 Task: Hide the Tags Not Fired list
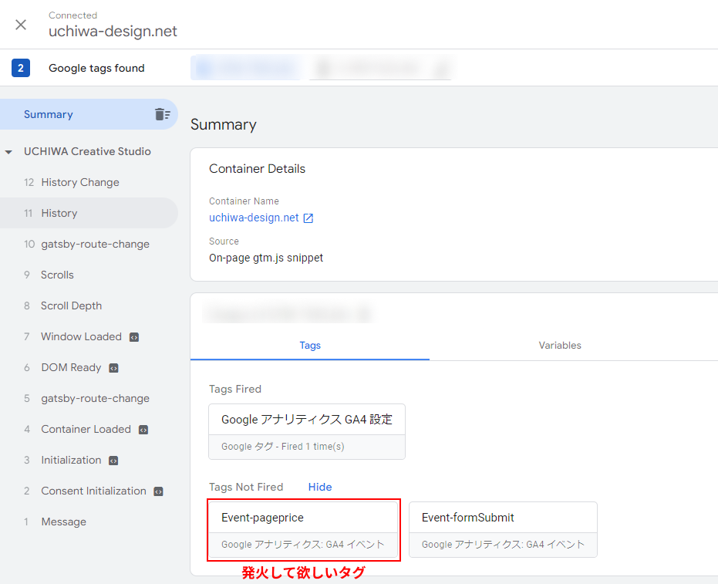319,487
